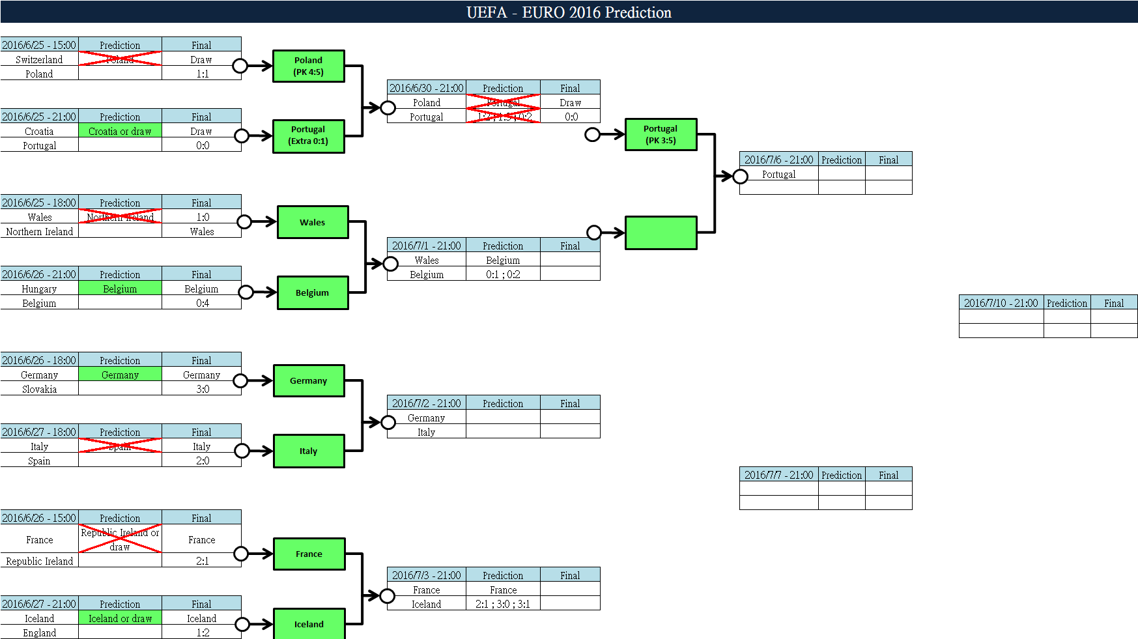Select the green 'Iceland or draw' prediction cell
This screenshot has height=639, width=1138.
click(x=120, y=618)
